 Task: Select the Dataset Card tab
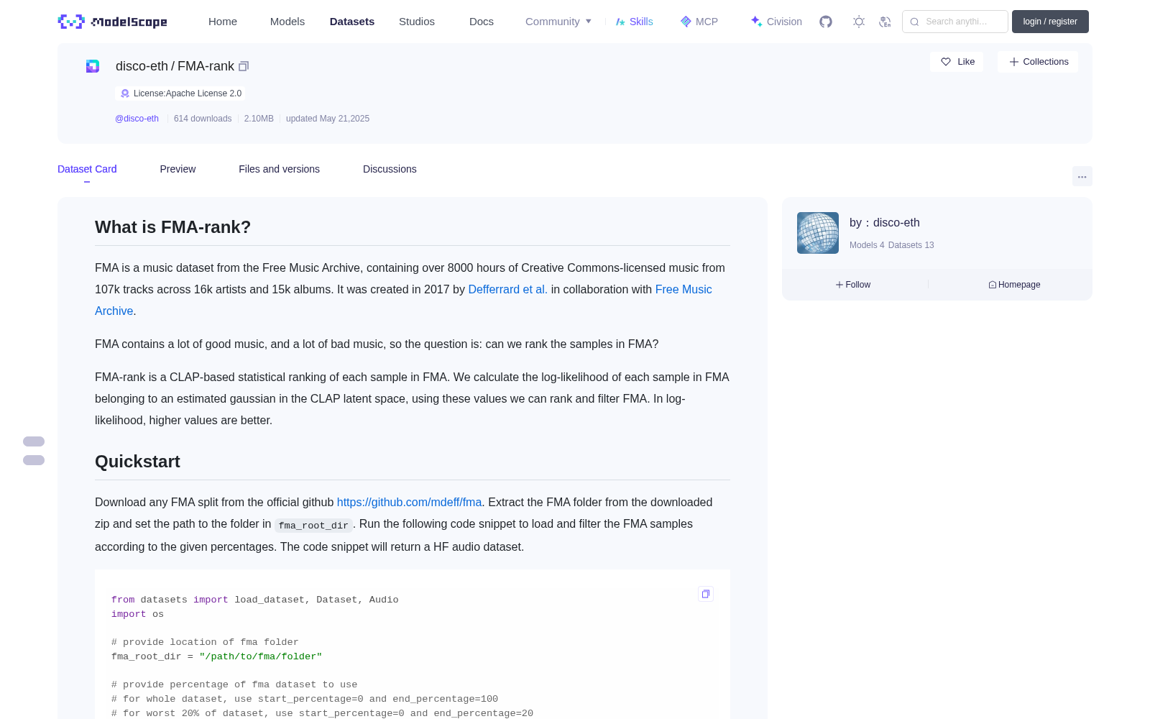(x=87, y=169)
